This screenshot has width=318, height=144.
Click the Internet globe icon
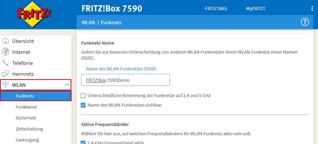[5, 52]
